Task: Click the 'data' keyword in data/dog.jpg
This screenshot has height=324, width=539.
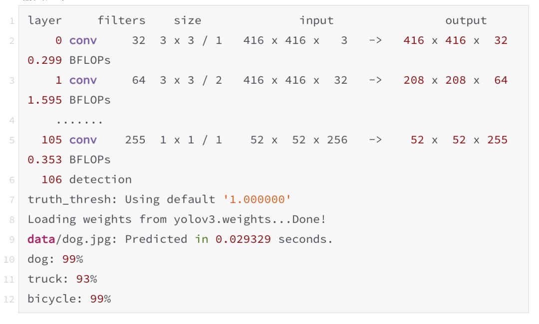Action: pos(41,239)
